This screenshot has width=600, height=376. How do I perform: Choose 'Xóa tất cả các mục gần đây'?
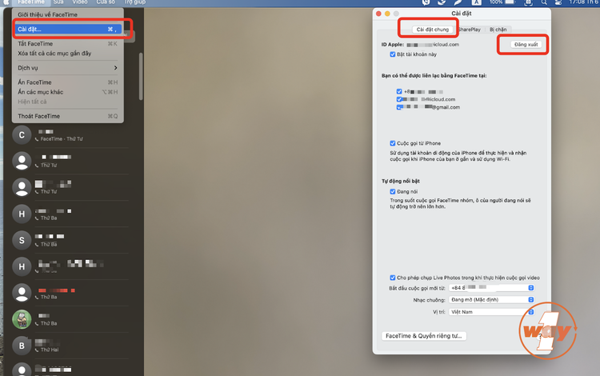click(x=68, y=54)
